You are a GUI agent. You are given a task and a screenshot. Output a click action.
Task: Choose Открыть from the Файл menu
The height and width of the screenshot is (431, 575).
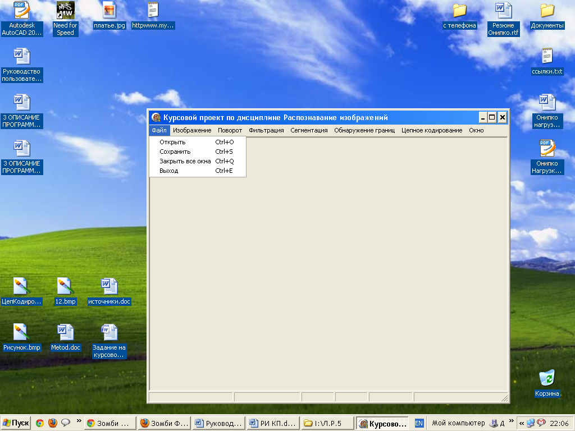[x=198, y=142]
